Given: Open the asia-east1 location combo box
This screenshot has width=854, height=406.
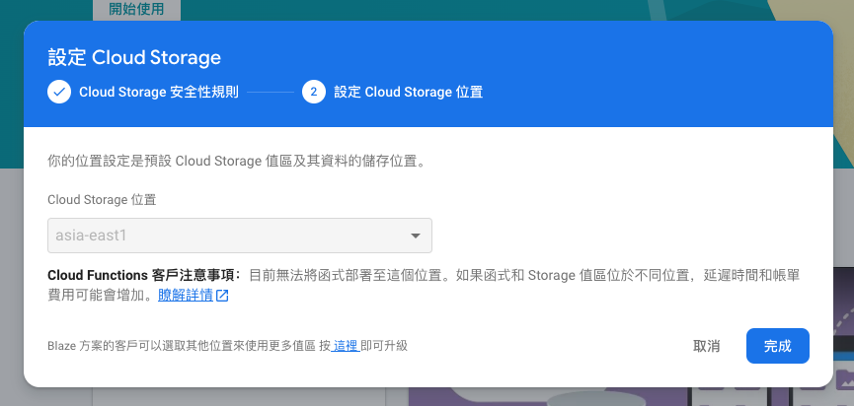Looking at the screenshot, I should tap(239, 237).
